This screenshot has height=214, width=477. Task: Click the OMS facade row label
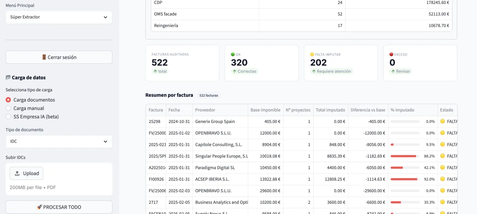tap(165, 14)
